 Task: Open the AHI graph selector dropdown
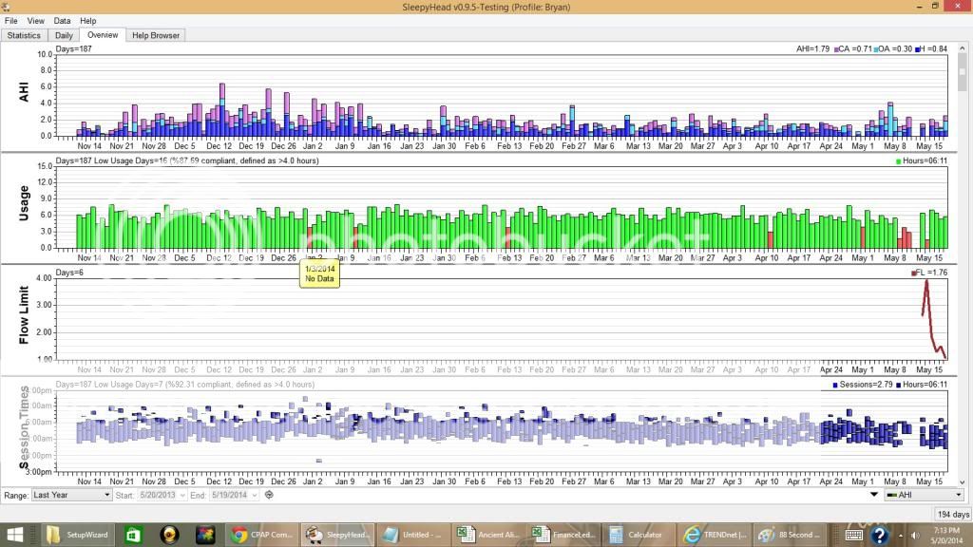tap(924, 495)
